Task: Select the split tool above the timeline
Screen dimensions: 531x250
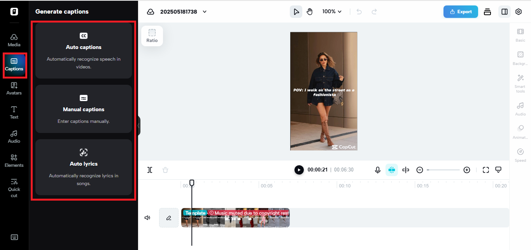Action: pyautogui.click(x=149, y=170)
